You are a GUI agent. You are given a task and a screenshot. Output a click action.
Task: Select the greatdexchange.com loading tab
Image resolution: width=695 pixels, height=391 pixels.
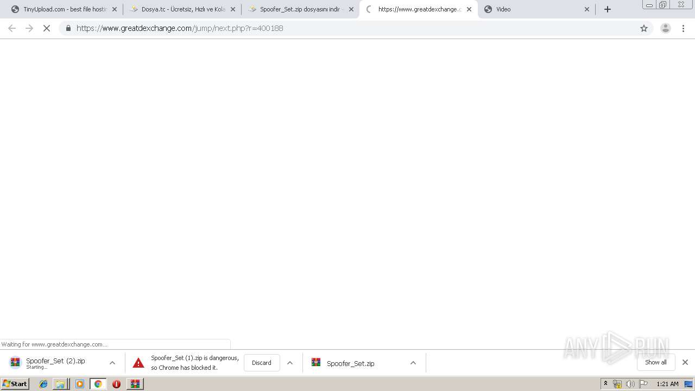tap(419, 9)
